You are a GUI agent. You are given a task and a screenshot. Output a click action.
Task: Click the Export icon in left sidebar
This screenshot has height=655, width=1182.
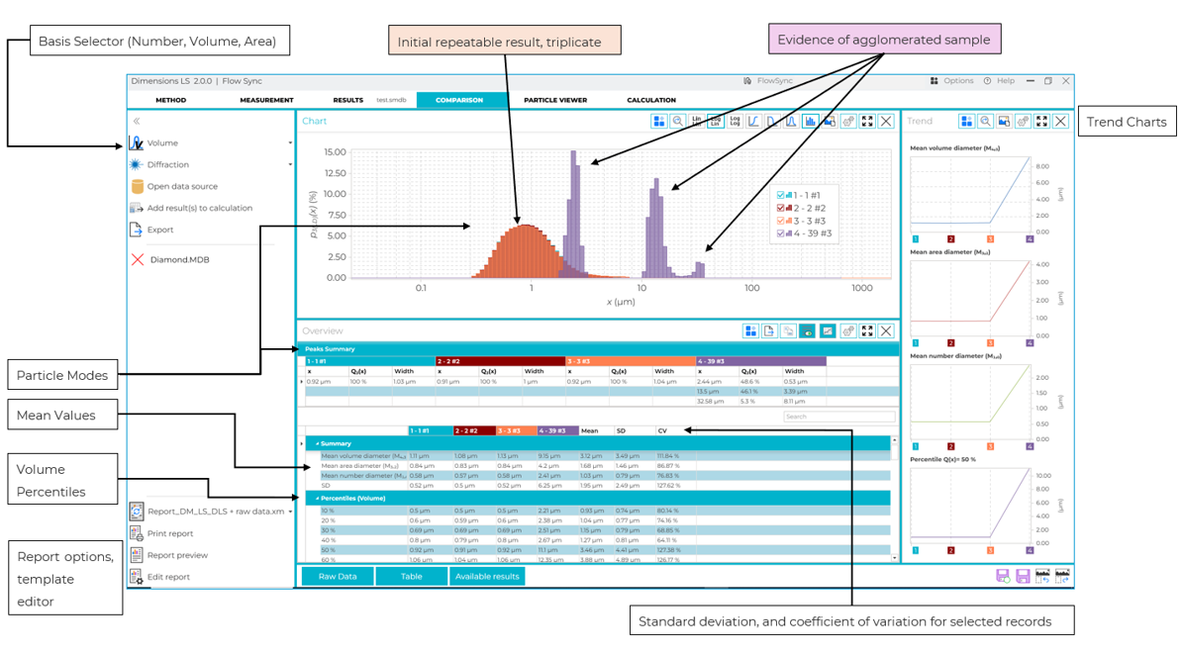[137, 230]
